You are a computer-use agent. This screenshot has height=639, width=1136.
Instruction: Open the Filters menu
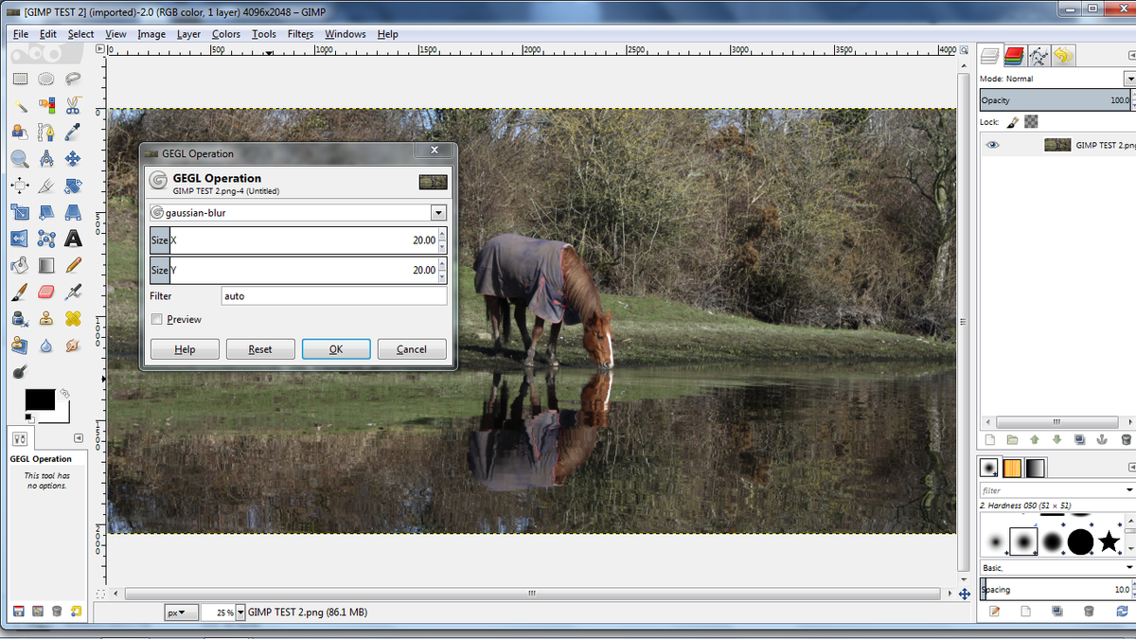[300, 34]
